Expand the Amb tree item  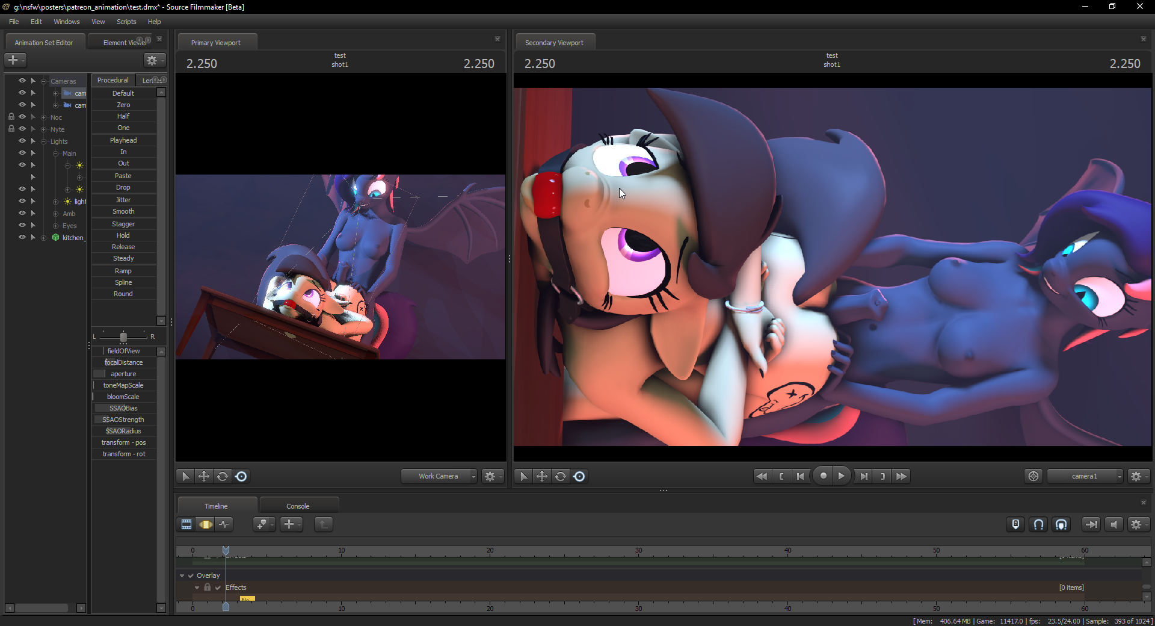click(56, 214)
